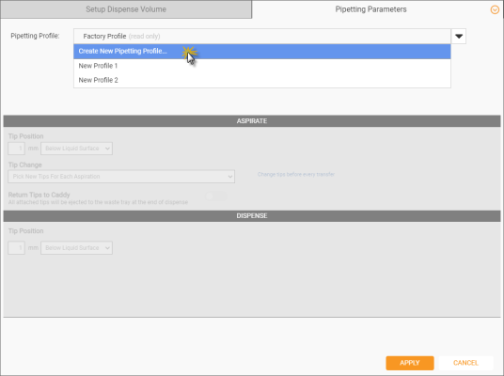504x376 pixels.
Task: Click the APPLY button
Action: 410,363
